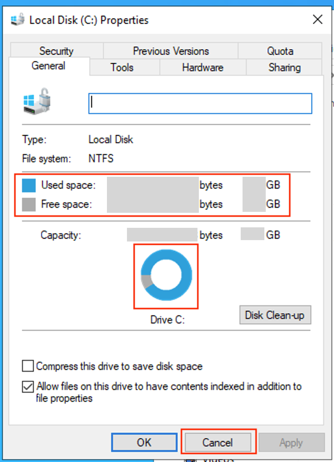This screenshot has width=334, height=462.
Task: Go to the Quota tab
Action: (280, 51)
